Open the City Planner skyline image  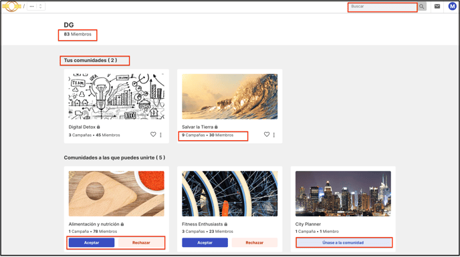pos(343,194)
